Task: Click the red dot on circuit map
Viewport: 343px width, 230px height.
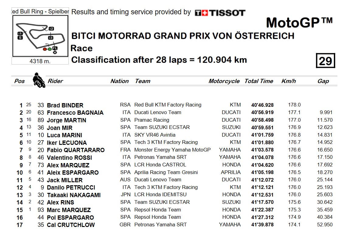Action: [45, 49]
